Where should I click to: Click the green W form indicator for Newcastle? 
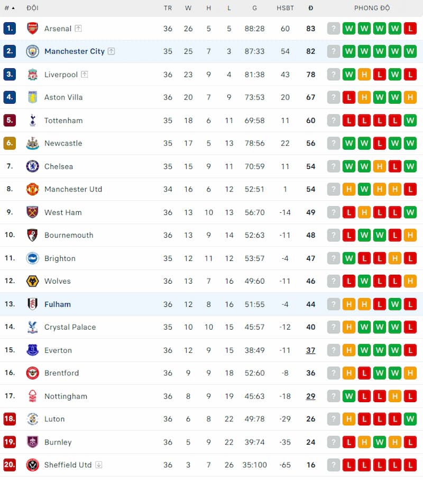pos(349,143)
